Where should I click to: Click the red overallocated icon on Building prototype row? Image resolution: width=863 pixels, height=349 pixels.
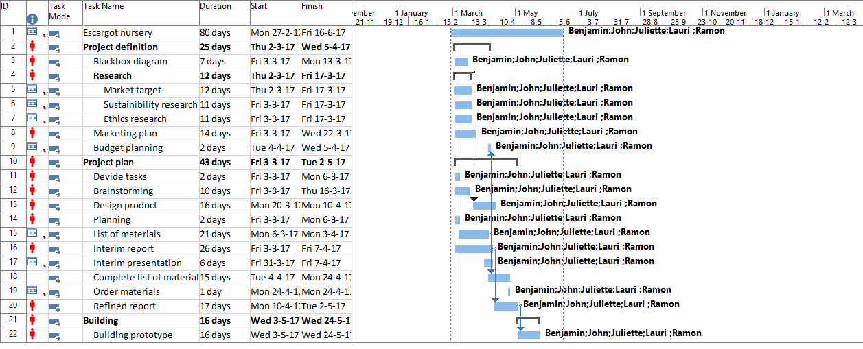click(x=32, y=335)
